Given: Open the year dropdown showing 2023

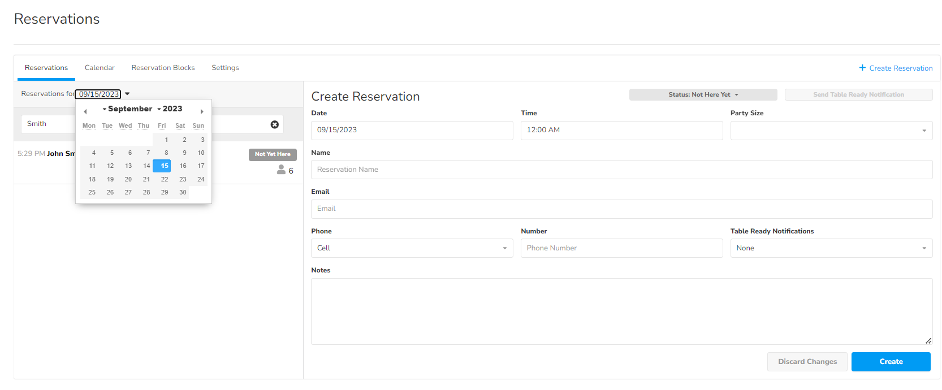Looking at the screenshot, I should tap(170, 109).
